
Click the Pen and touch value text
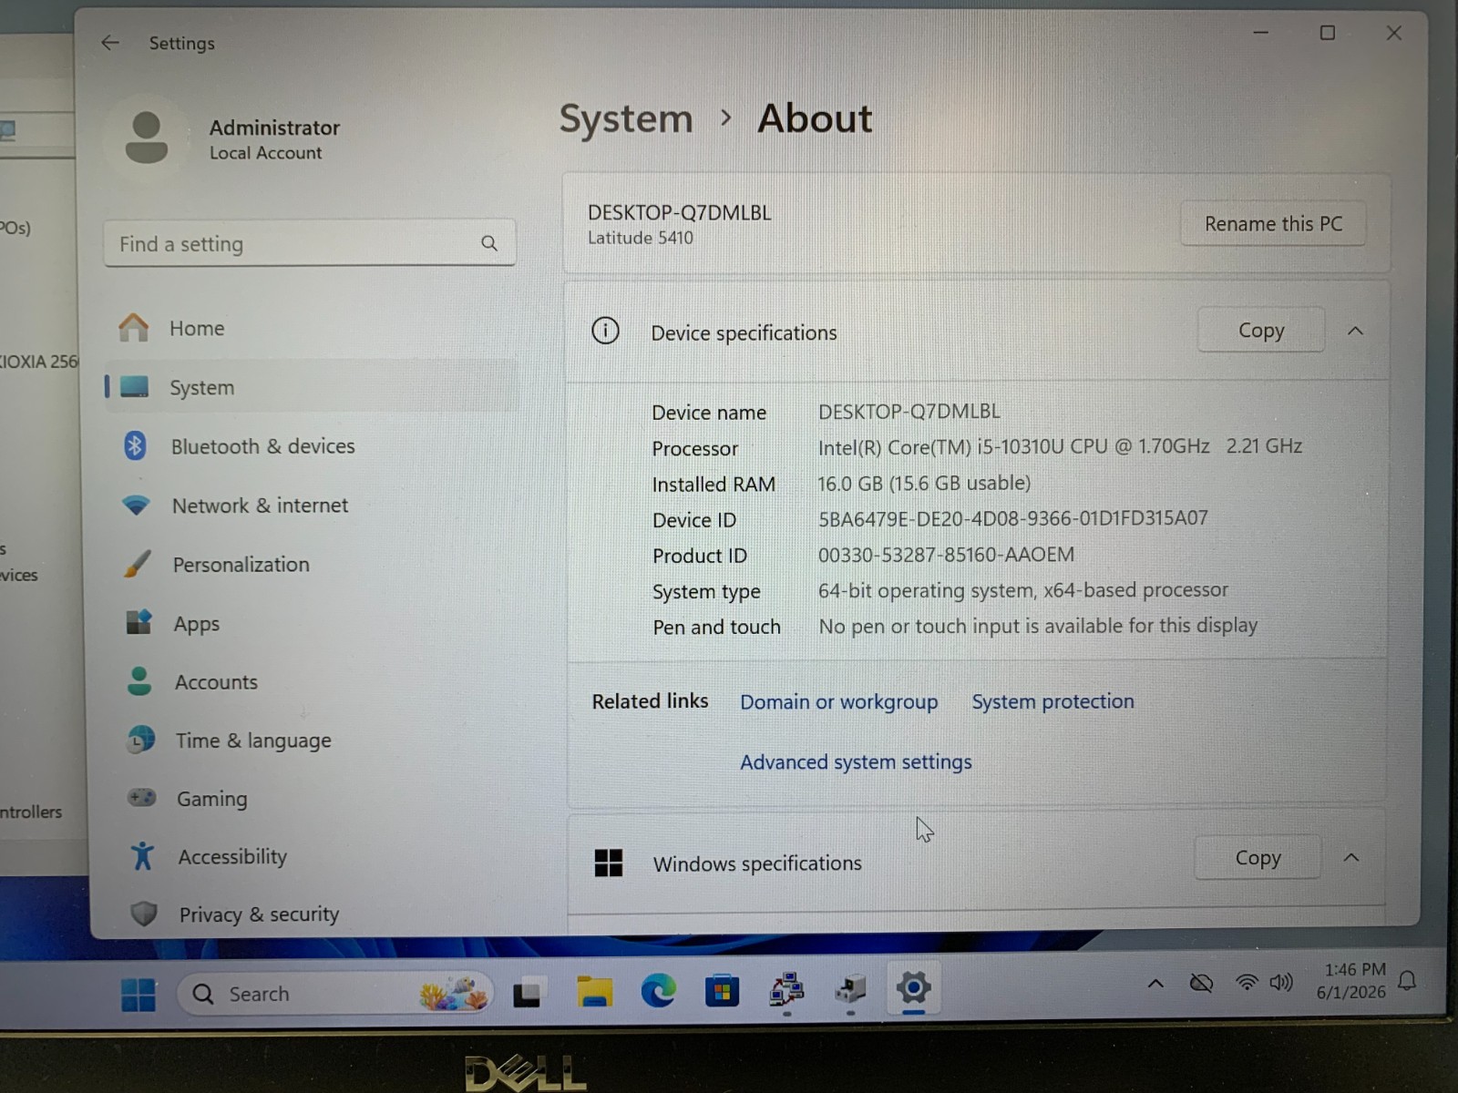coord(1038,626)
